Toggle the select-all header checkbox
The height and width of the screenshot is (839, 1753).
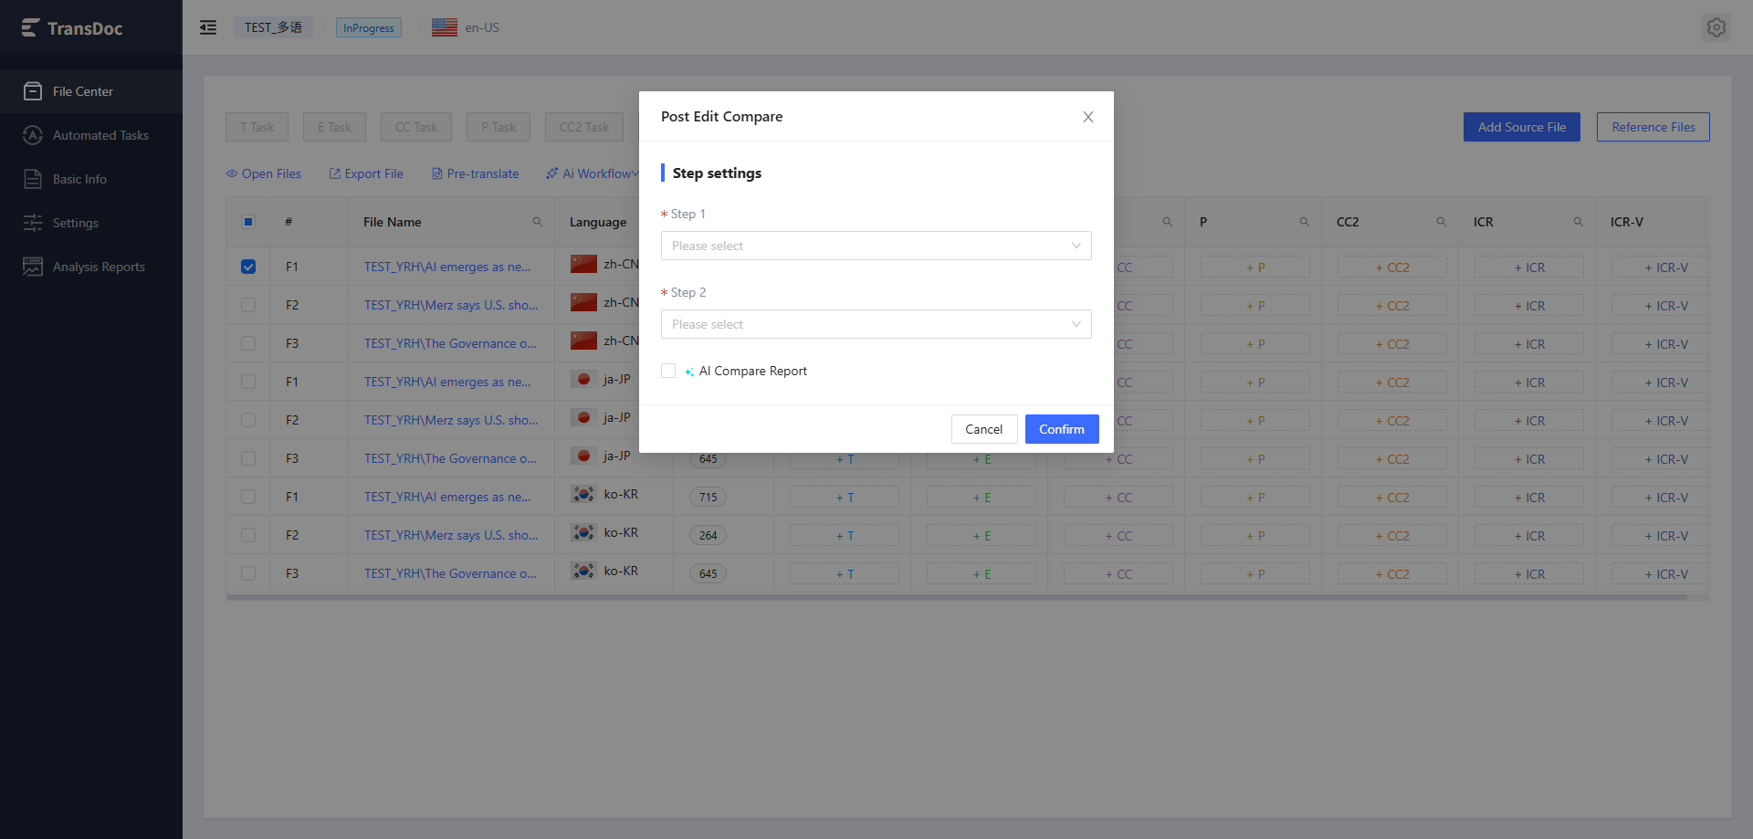(x=248, y=222)
